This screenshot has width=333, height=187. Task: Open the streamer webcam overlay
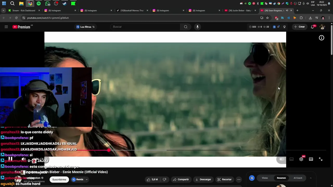click(46, 97)
